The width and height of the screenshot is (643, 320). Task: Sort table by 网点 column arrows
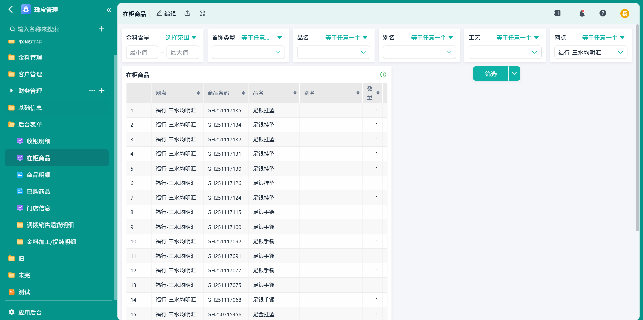tap(198, 93)
